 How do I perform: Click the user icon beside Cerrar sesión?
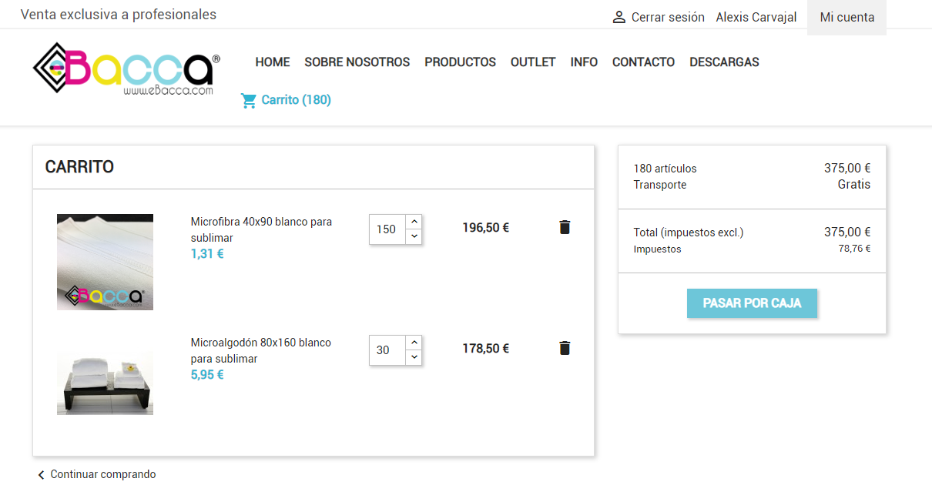point(619,17)
